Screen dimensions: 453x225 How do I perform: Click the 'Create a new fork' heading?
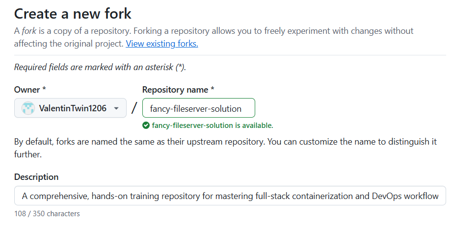[x=73, y=13]
